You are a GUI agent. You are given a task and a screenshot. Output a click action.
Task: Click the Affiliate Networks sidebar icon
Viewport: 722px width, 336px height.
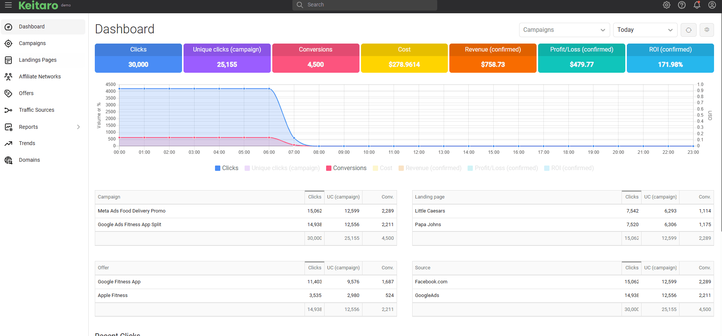tap(8, 77)
